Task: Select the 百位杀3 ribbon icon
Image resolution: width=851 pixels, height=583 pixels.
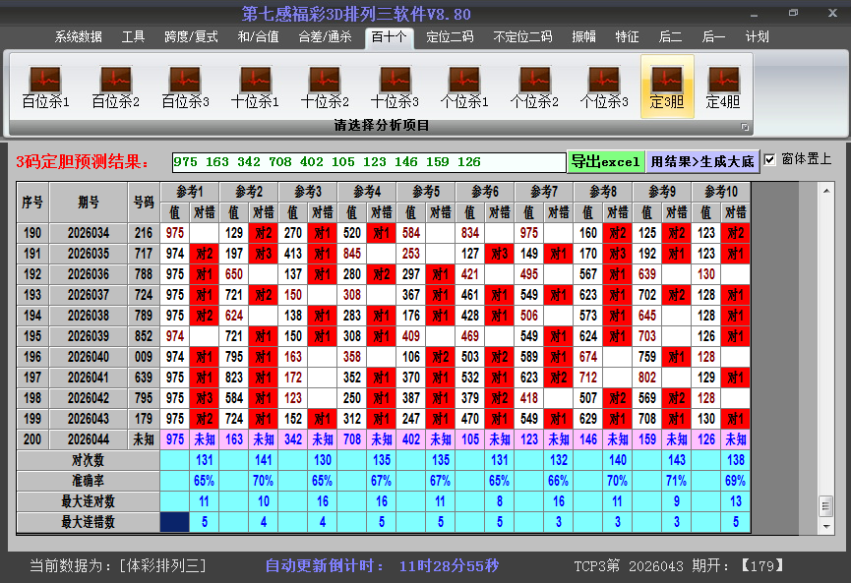Action: 185,87
